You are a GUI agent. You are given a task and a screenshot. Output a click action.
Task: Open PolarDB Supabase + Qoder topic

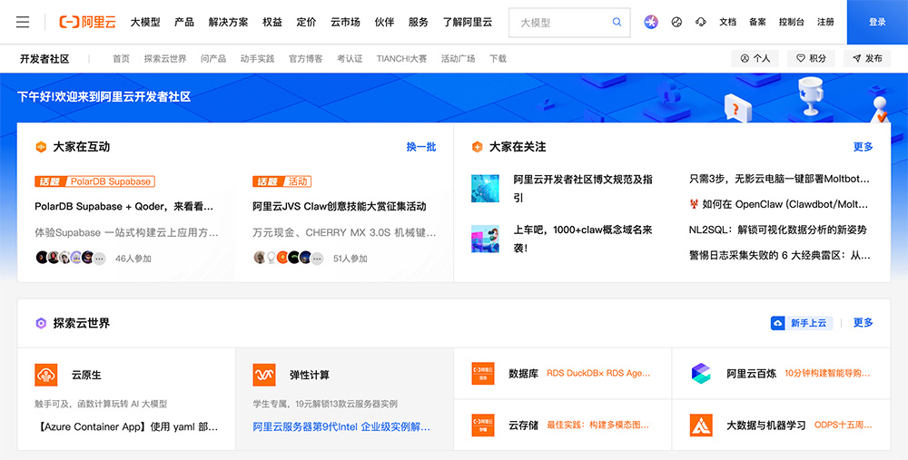pyautogui.click(x=124, y=207)
